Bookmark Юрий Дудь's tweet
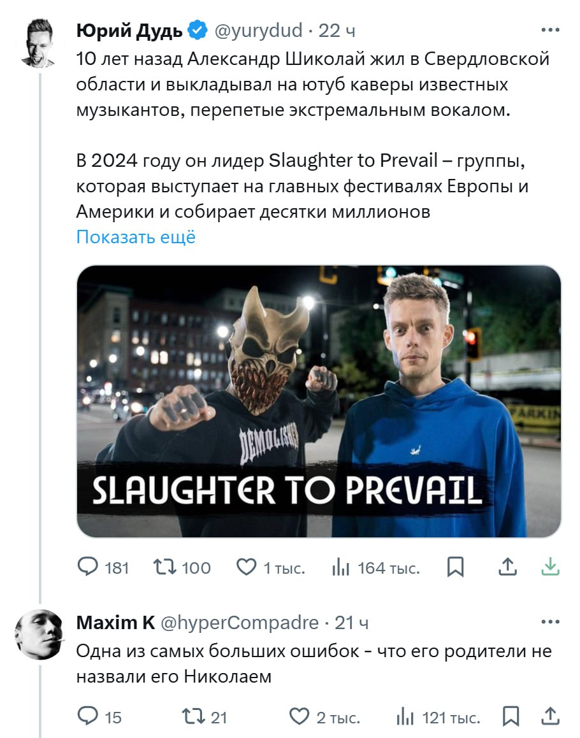The width and height of the screenshot is (580, 738). click(x=455, y=567)
